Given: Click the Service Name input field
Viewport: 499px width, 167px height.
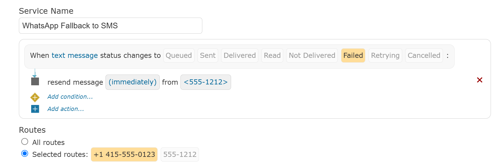Looking at the screenshot, I should [x=111, y=26].
